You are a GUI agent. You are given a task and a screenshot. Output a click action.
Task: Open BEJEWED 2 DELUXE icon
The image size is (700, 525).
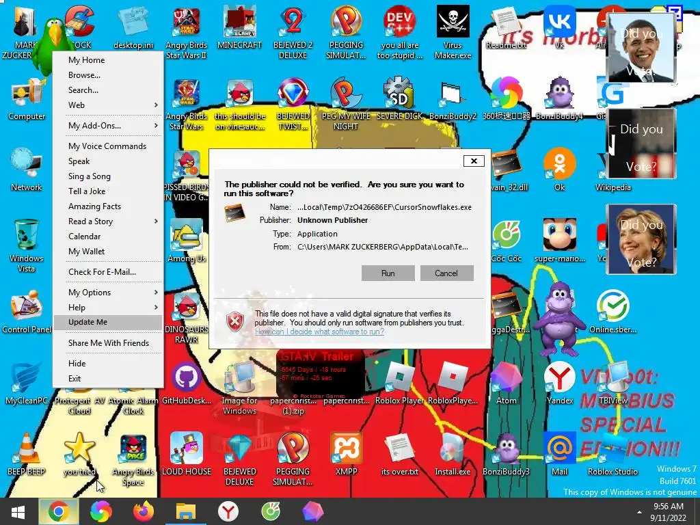(x=293, y=32)
